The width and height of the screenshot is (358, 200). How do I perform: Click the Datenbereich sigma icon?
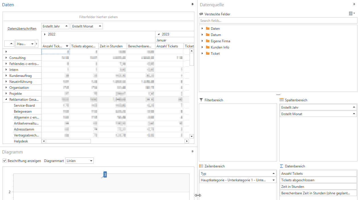[x=282, y=166]
